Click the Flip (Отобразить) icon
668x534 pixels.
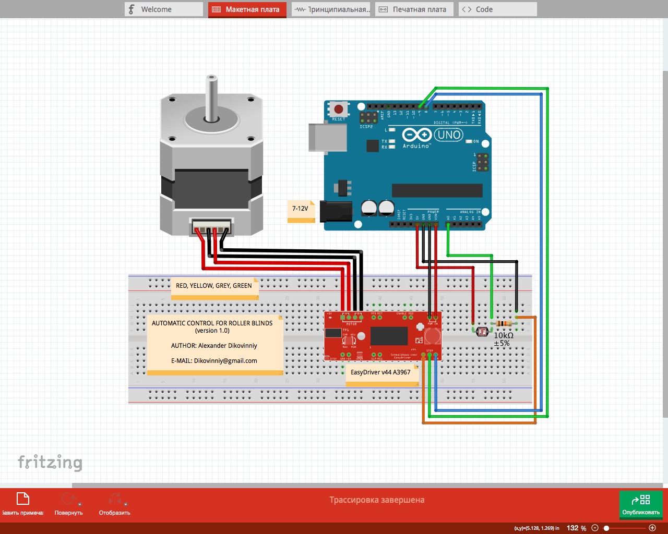[114, 499]
